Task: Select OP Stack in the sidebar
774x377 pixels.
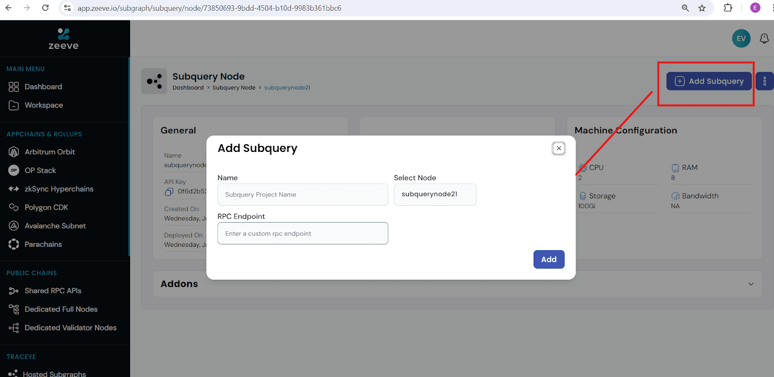Action: click(x=40, y=170)
